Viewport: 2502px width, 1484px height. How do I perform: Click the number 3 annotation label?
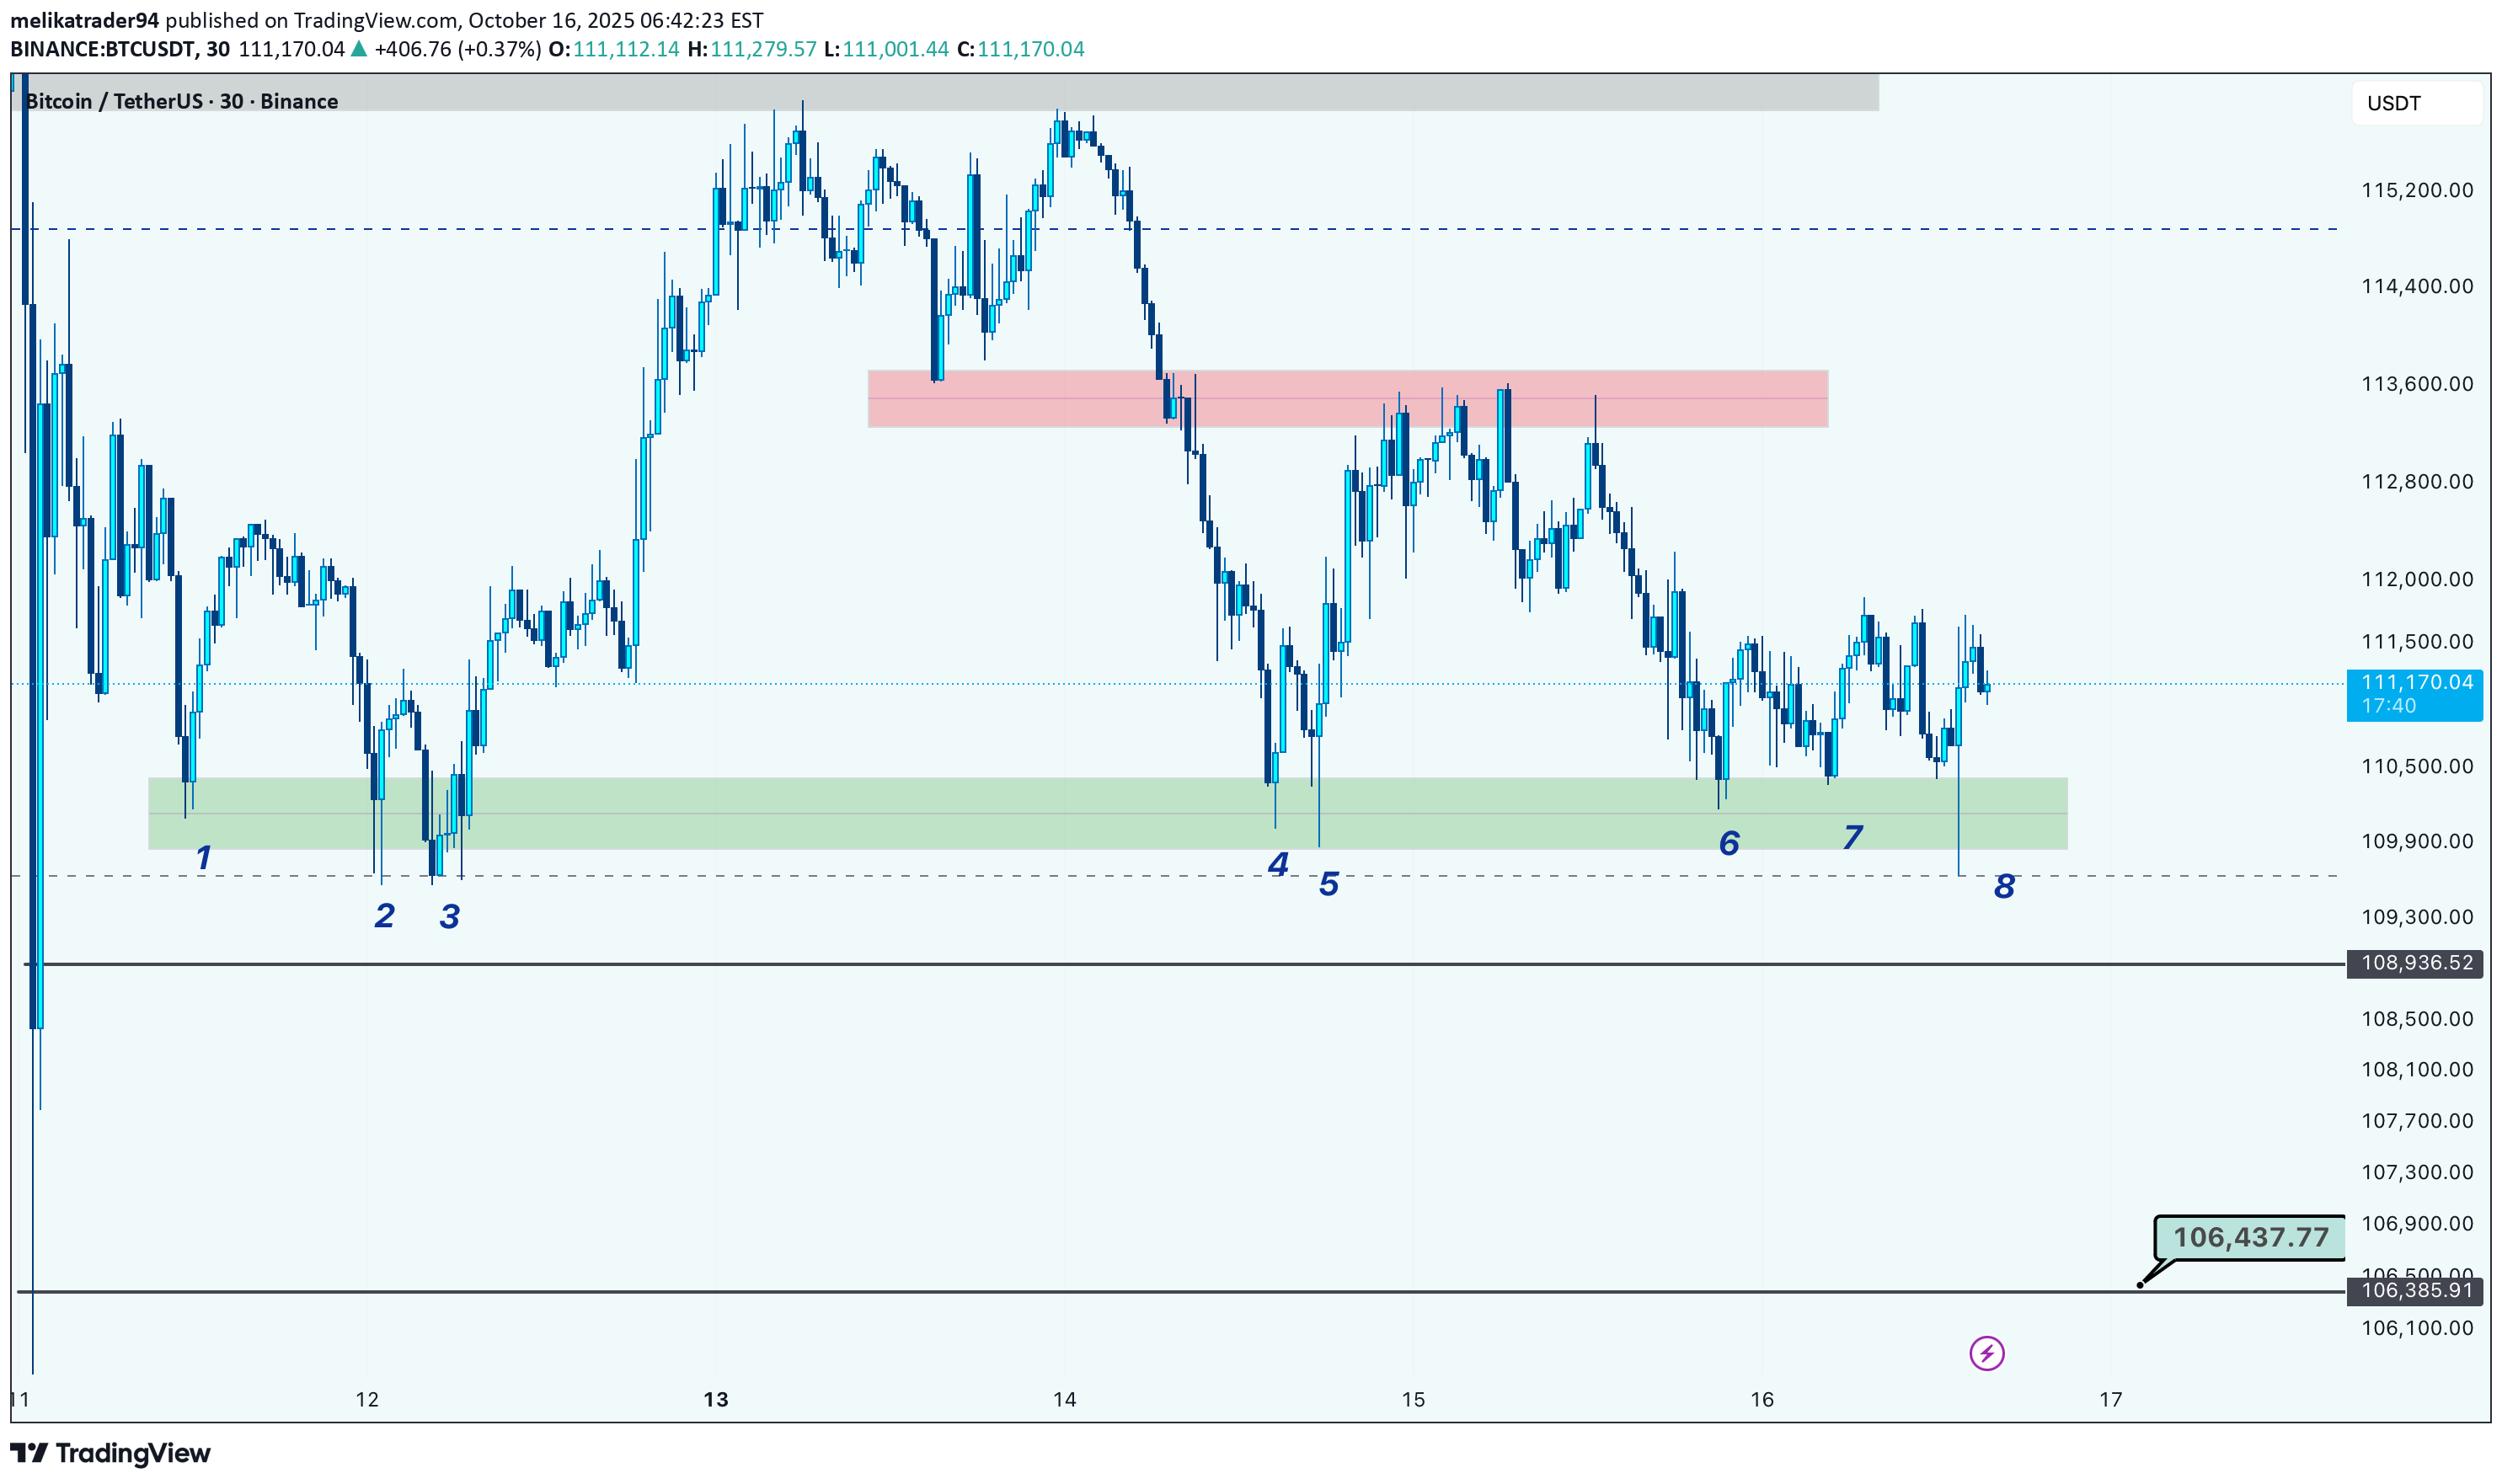point(449,916)
